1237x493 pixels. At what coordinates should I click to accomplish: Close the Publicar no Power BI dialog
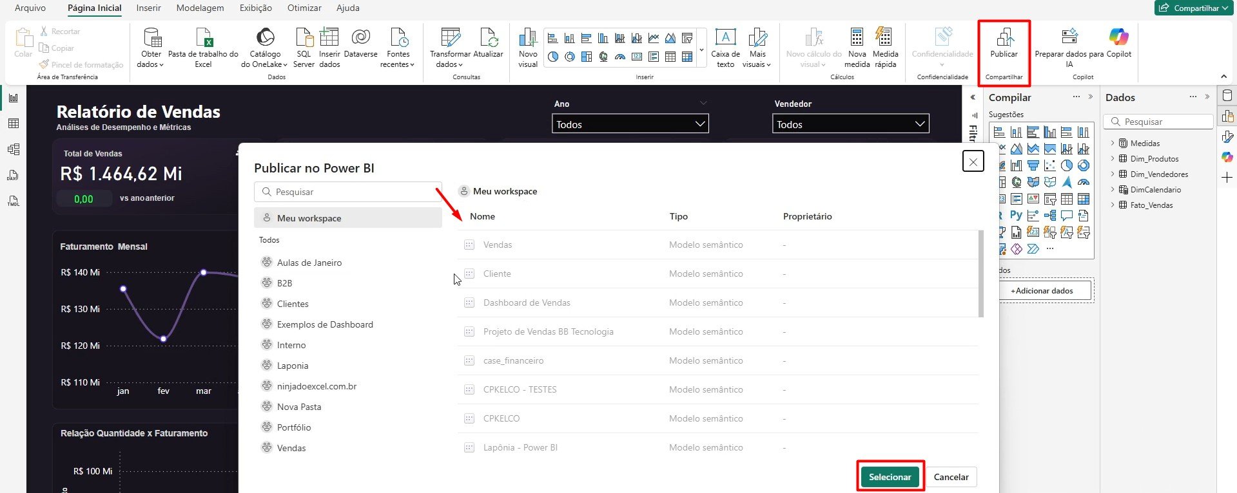973,162
